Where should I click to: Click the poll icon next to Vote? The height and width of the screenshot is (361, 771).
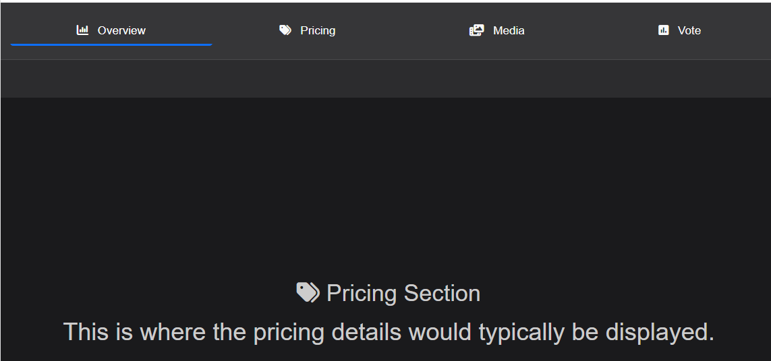point(664,30)
